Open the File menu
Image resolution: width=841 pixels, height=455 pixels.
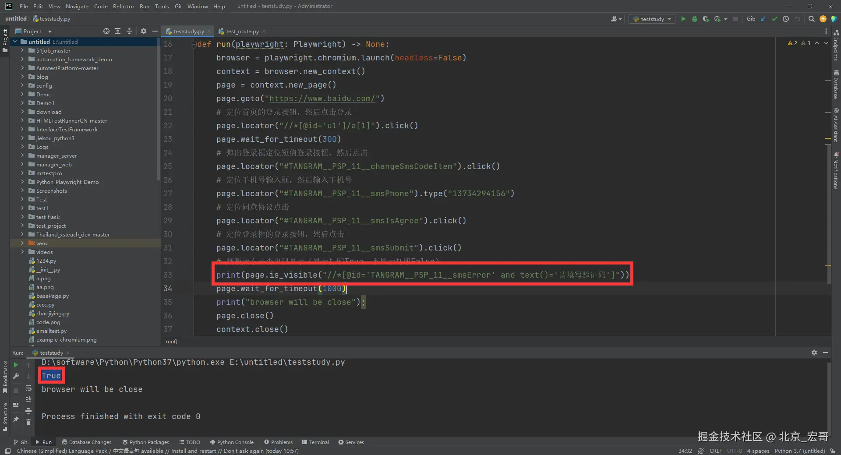click(24, 6)
